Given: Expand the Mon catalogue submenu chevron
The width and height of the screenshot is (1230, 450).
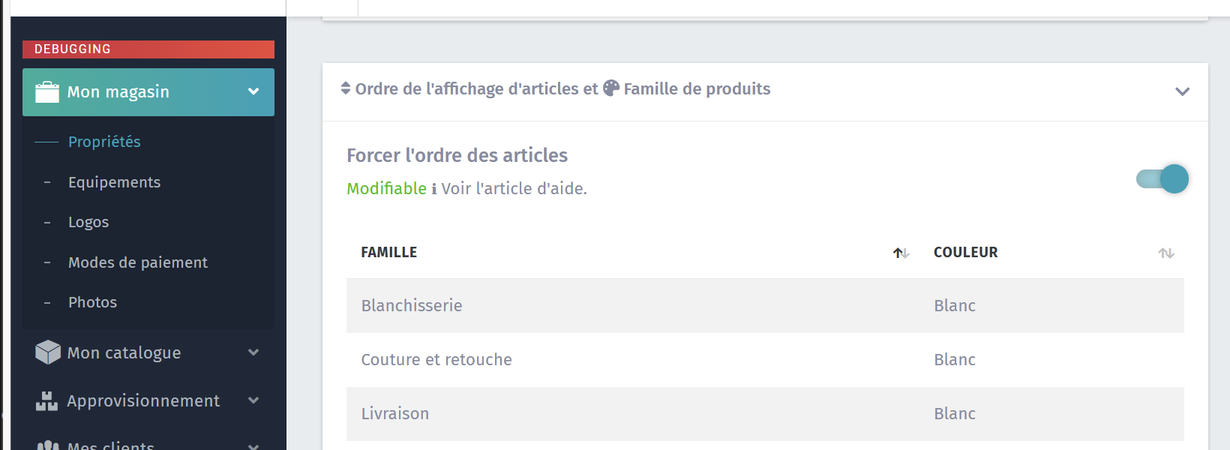Looking at the screenshot, I should point(253,352).
